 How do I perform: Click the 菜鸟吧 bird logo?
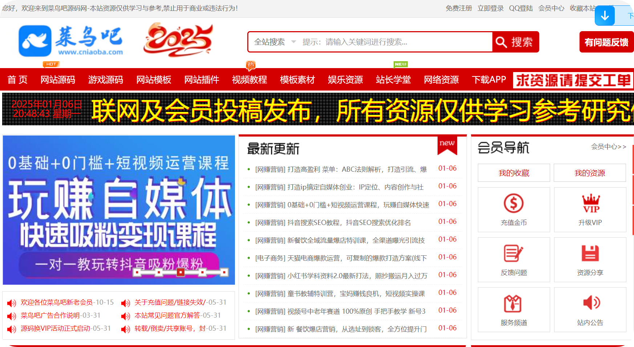(35, 41)
